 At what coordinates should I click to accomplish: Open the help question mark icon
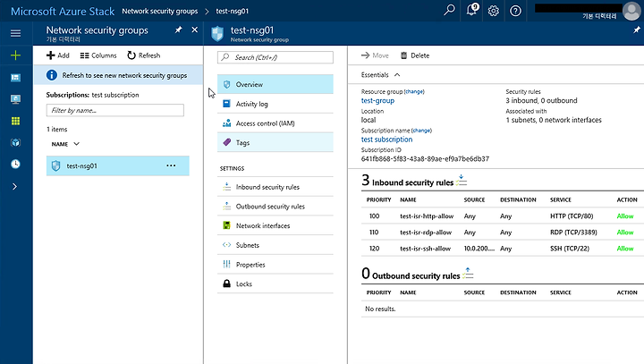pyautogui.click(x=515, y=11)
